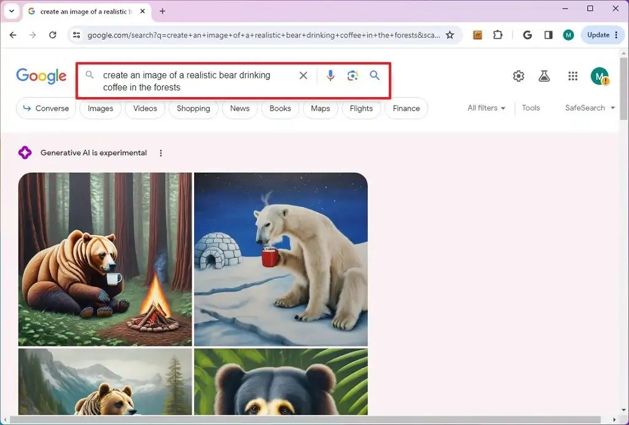Image resolution: width=629 pixels, height=425 pixels.
Task: Switch to the Images tab
Action: [x=100, y=109]
